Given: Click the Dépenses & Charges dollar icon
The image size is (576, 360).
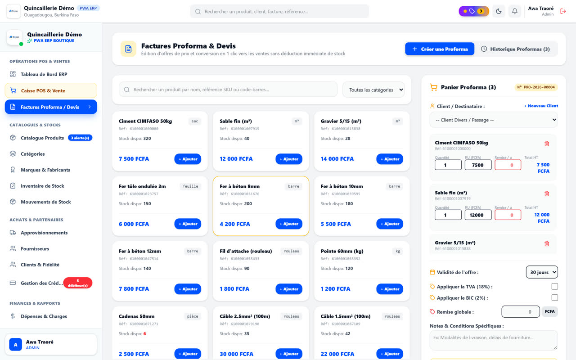Looking at the screenshot, I should pos(13,316).
